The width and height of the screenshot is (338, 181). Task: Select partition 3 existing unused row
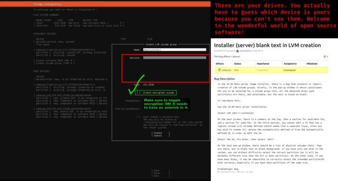point(55,55)
